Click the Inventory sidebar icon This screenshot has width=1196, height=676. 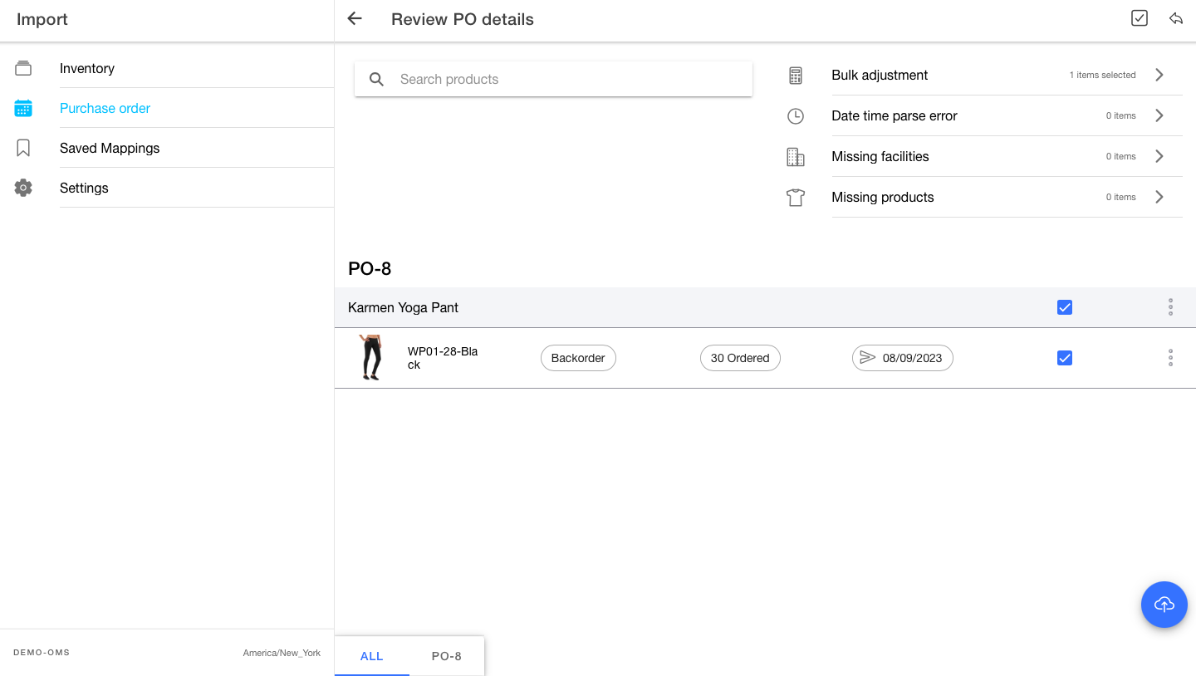(23, 68)
